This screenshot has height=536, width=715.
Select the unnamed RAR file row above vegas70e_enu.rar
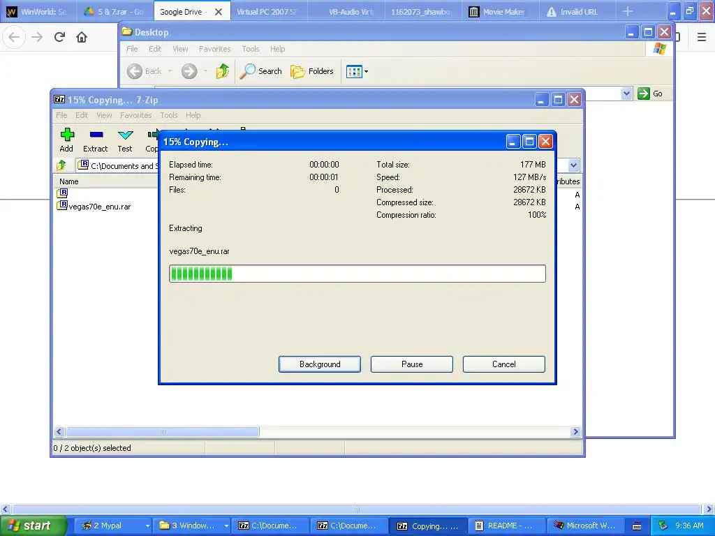click(62, 193)
